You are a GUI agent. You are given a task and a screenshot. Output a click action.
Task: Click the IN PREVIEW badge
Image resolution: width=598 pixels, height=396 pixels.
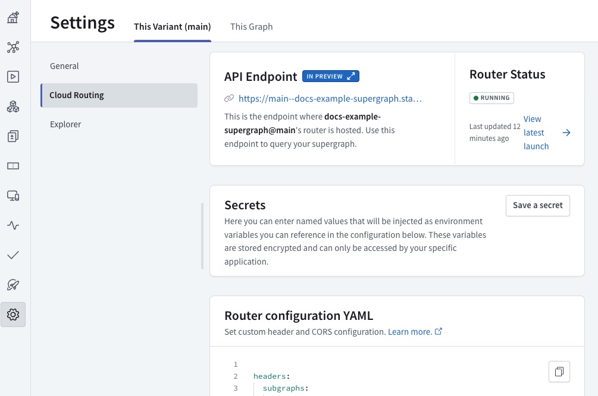pyautogui.click(x=331, y=76)
